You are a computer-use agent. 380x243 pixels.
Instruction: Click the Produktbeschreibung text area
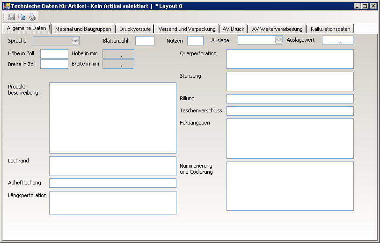[x=112, y=118]
